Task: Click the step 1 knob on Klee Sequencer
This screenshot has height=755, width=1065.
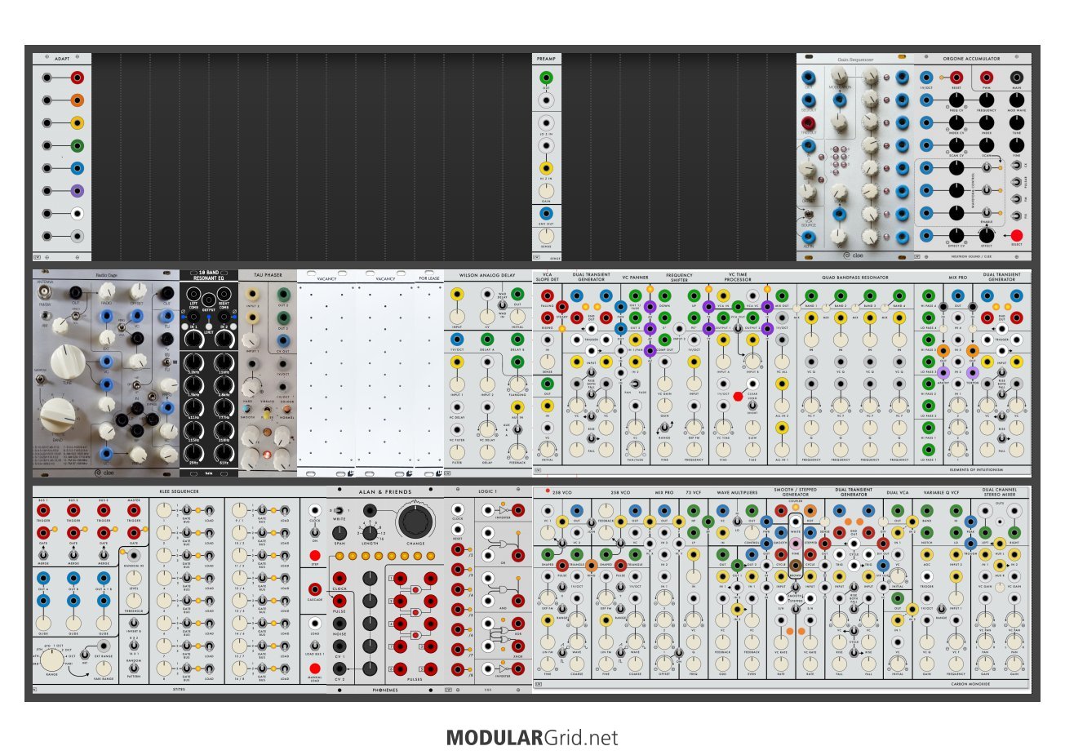Action: [x=164, y=510]
